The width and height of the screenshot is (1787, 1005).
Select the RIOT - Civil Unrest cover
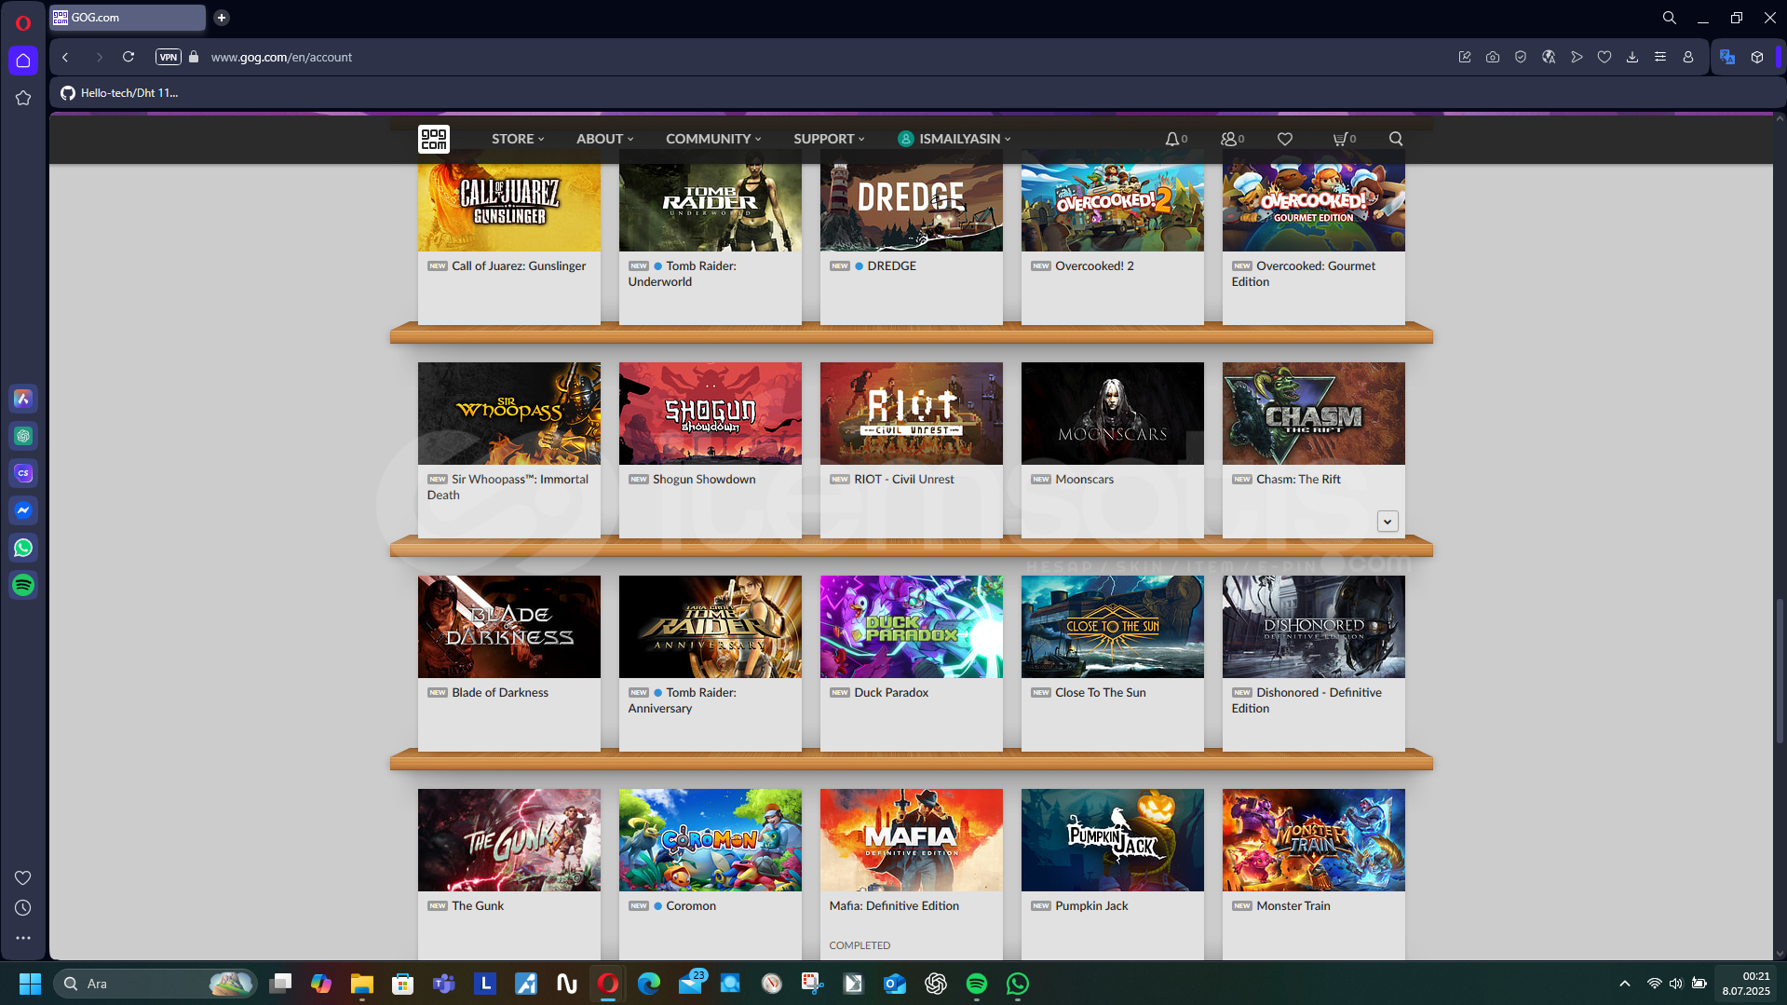pyautogui.click(x=912, y=414)
